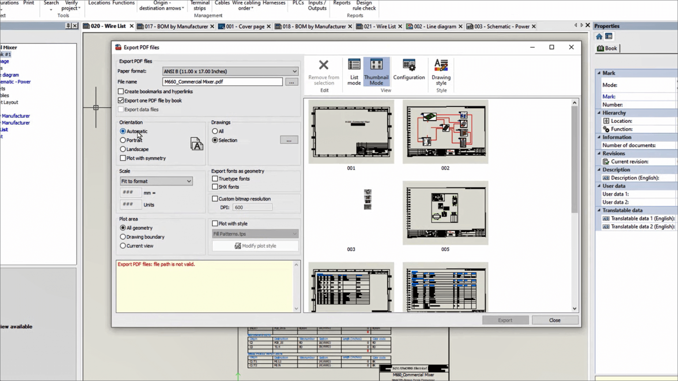Select Landscape orientation

point(123,149)
